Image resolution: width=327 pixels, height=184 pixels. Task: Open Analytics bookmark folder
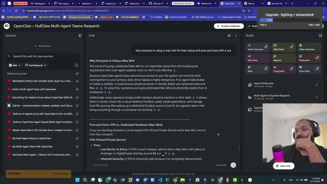pos(156,17)
